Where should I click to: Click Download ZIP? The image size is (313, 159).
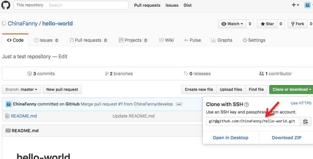pos(287,138)
